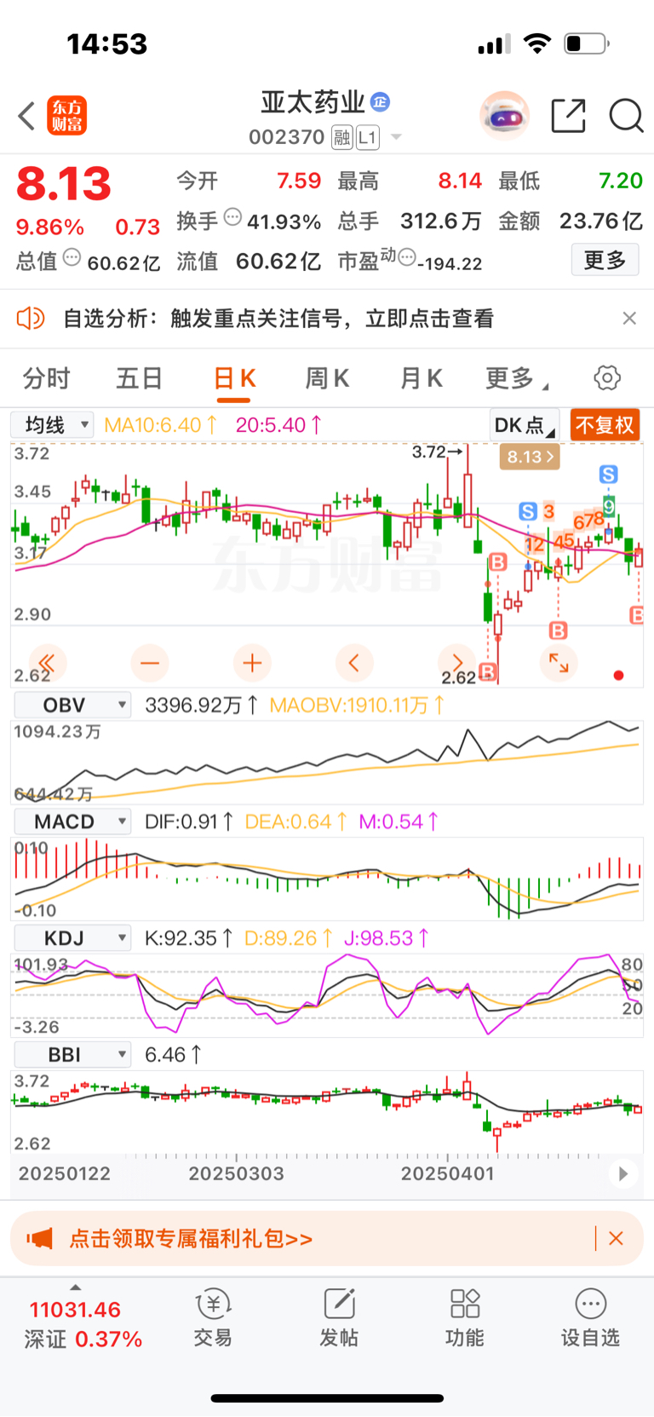Tap the 8.13 latest price tag

[530, 457]
